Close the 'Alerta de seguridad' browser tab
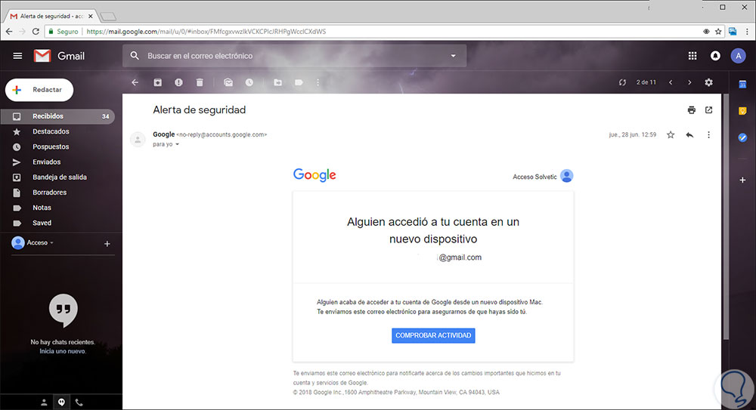 pyautogui.click(x=91, y=17)
